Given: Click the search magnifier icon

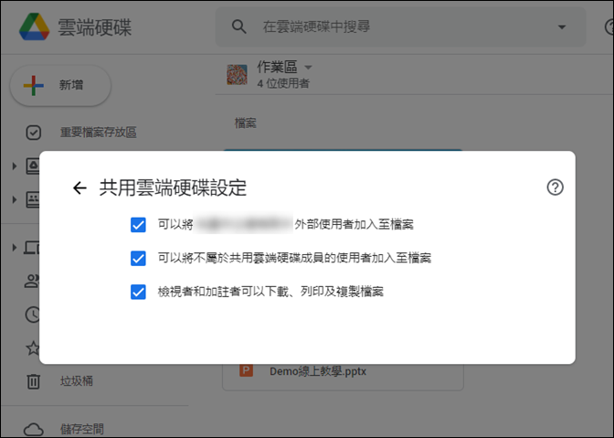Looking at the screenshot, I should pyautogui.click(x=238, y=27).
